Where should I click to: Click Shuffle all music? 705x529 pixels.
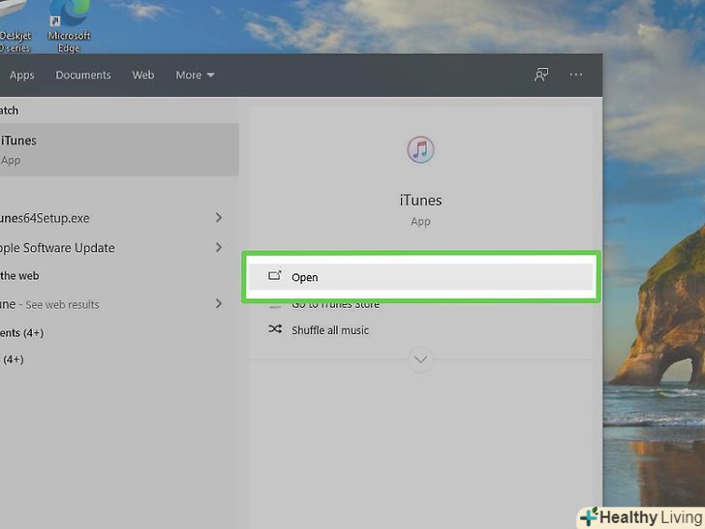[330, 330]
